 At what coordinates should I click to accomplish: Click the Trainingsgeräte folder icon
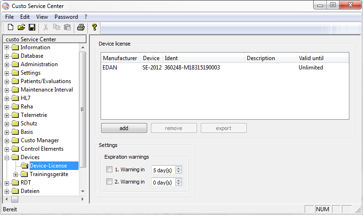(24, 174)
